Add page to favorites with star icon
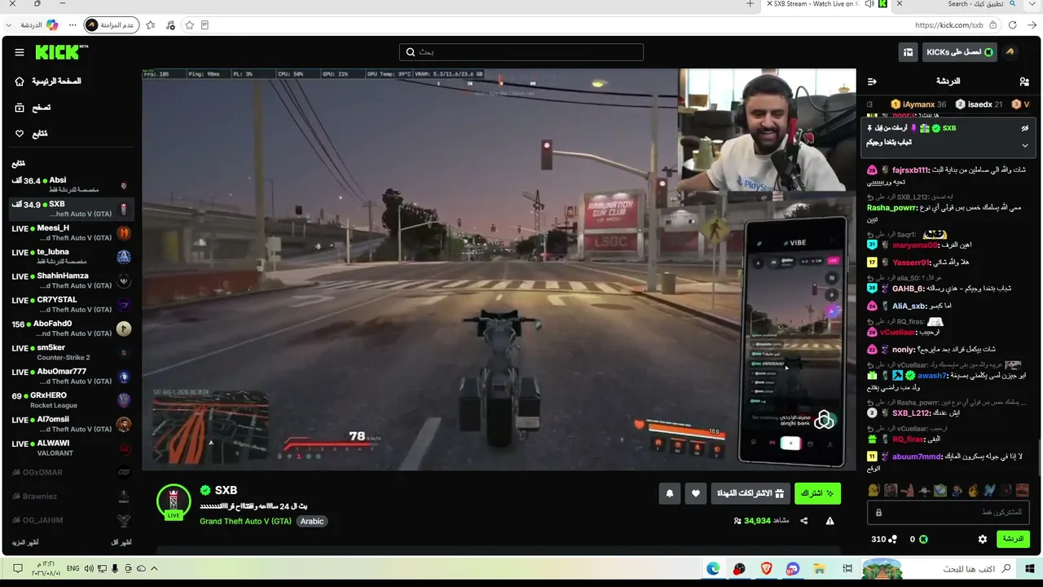The height and width of the screenshot is (587, 1043). pyautogui.click(x=189, y=25)
